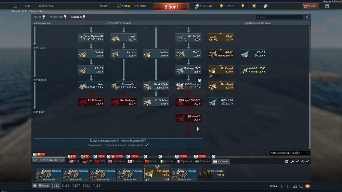Click the Наборы presets button
342x192 pixels.
pyautogui.click(x=44, y=186)
